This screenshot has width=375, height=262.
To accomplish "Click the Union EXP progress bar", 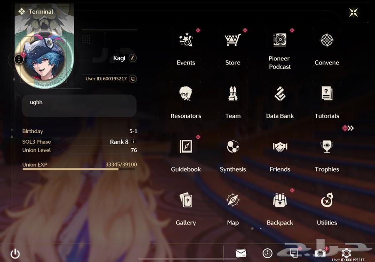I will tap(79, 170).
